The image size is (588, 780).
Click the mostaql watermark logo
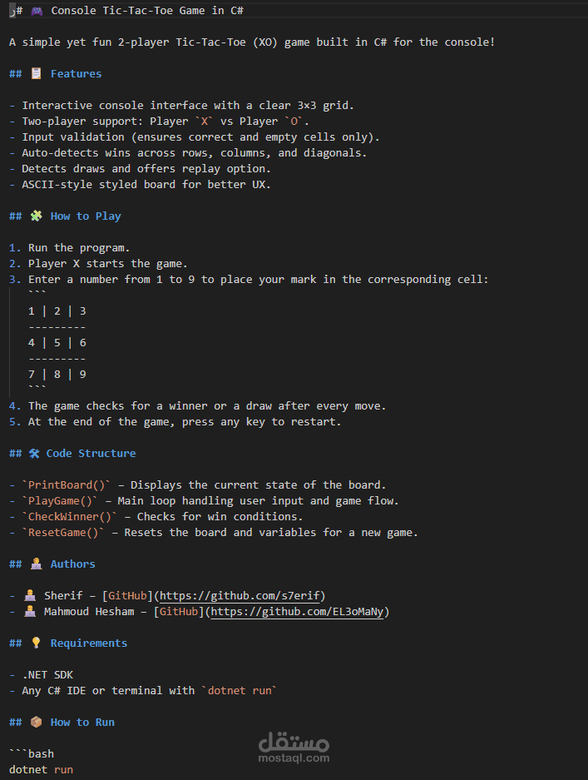pos(294,746)
